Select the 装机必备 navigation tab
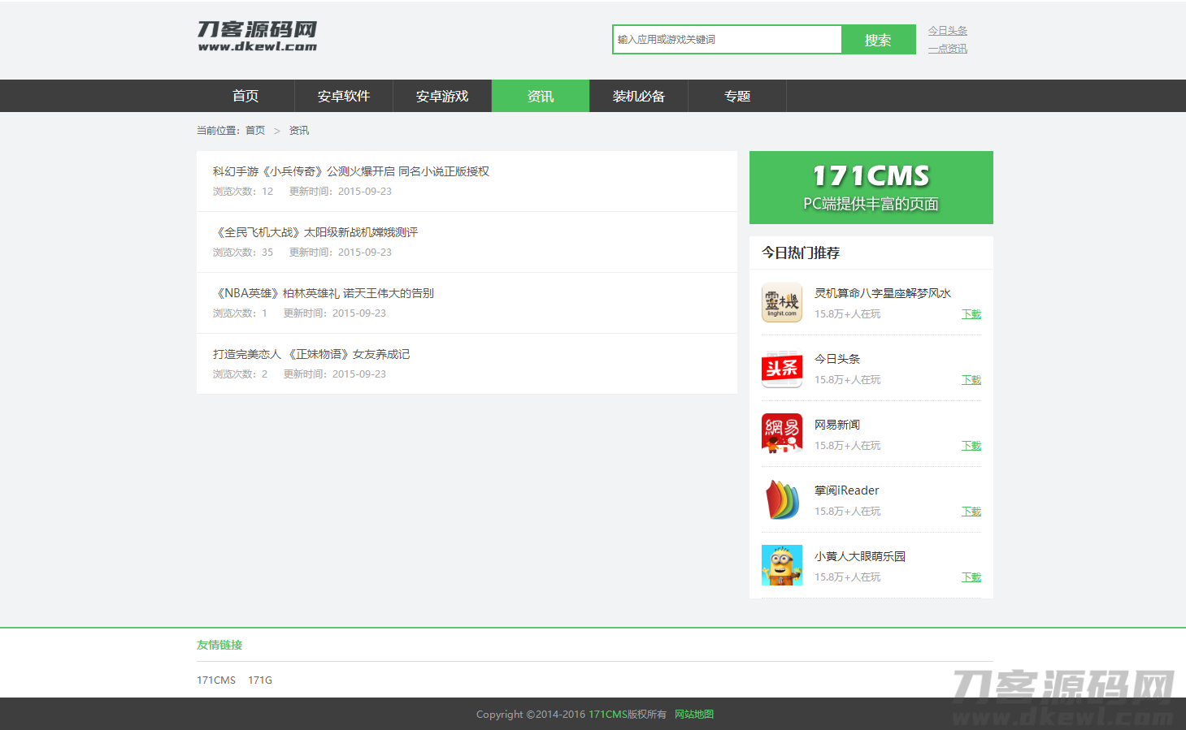 pyautogui.click(x=639, y=96)
